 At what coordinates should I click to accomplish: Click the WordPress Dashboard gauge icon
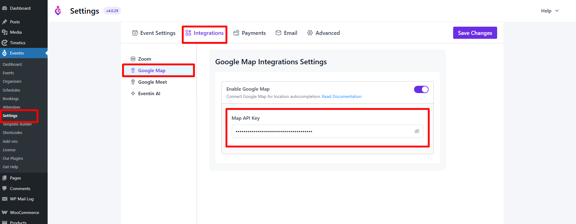click(x=5, y=8)
